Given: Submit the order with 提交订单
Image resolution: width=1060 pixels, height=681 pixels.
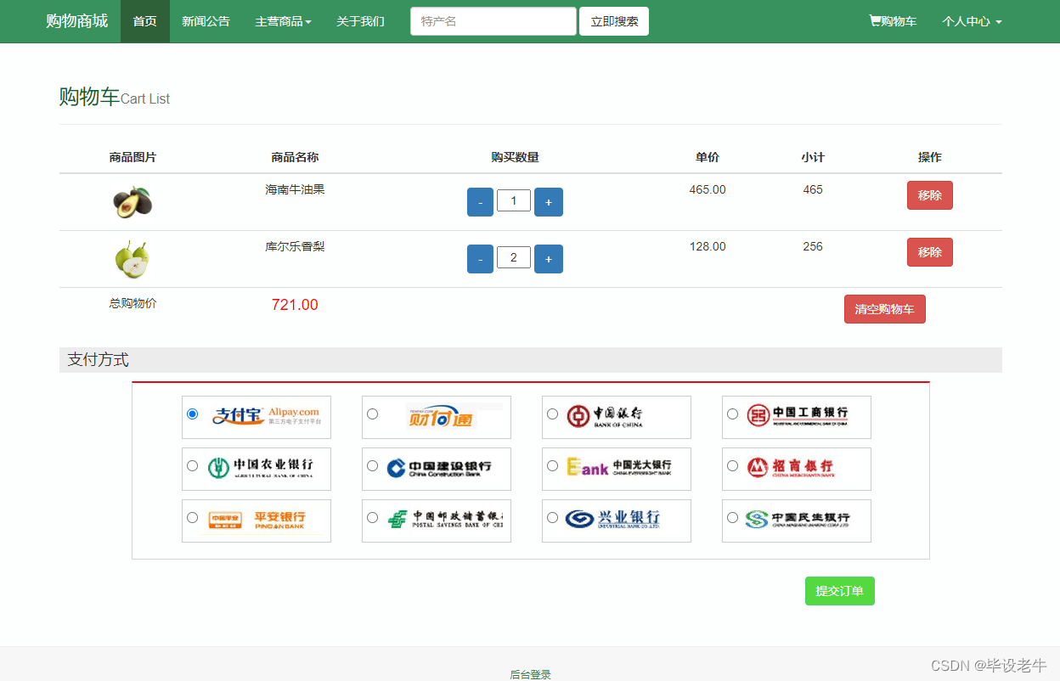Looking at the screenshot, I should pyautogui.click(x=840, y=591).
